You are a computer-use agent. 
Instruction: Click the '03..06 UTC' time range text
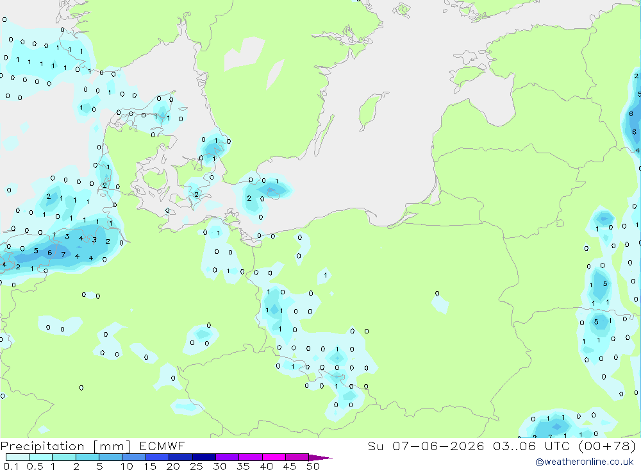(x=531, y=446)
